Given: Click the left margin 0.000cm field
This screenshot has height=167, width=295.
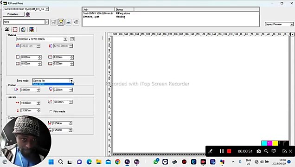Looking at the screenshot, I should 29,57.
